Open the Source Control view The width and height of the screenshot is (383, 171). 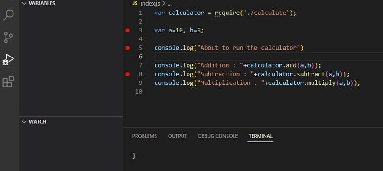[x=8, y=37]
